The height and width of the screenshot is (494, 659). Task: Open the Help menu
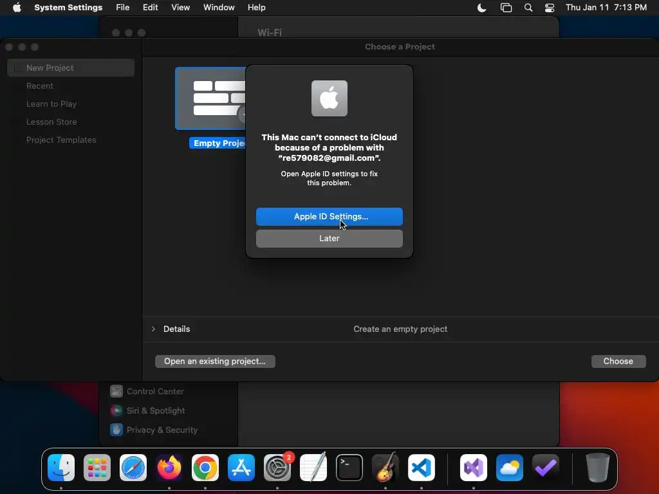point(256,8)
